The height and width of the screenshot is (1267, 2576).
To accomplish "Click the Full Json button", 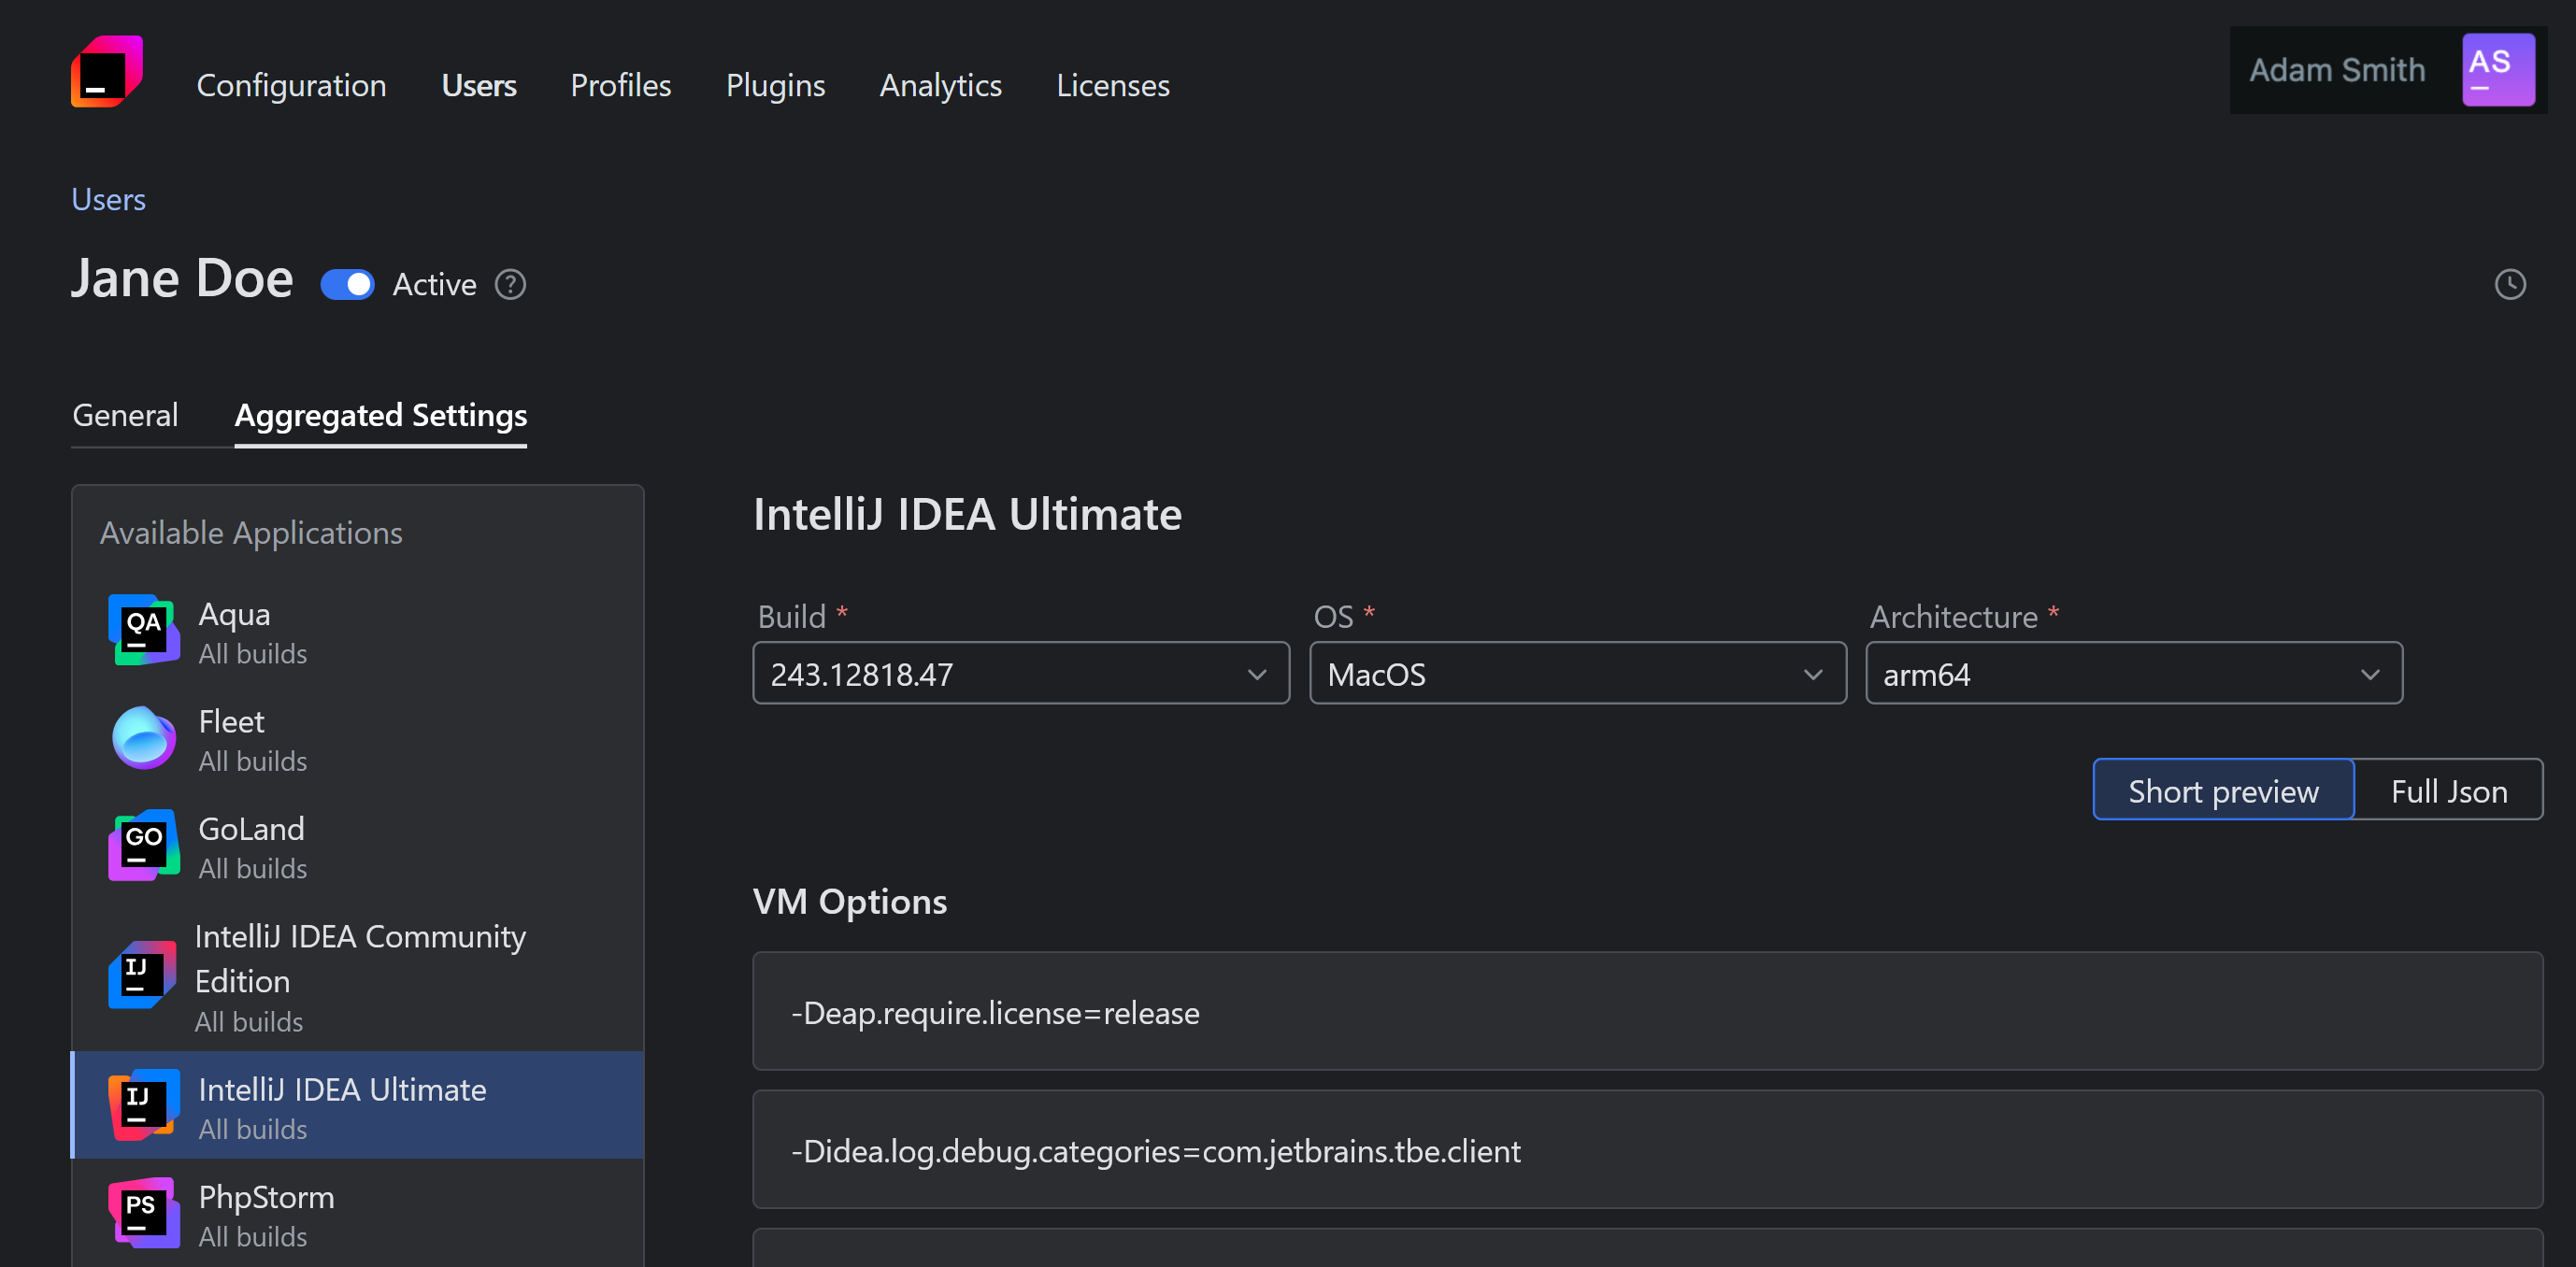I will click(2449, 789).
